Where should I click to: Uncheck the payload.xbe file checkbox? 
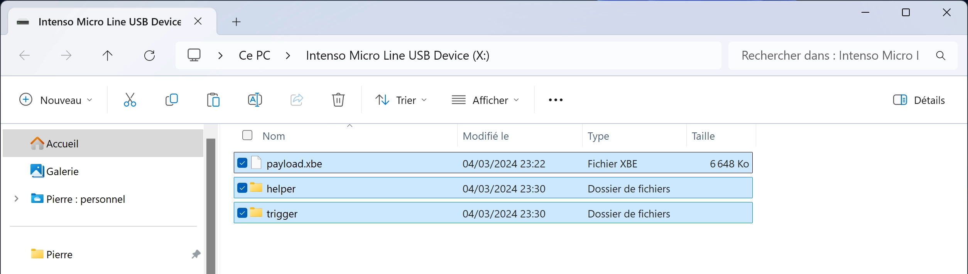click(242, 163)
